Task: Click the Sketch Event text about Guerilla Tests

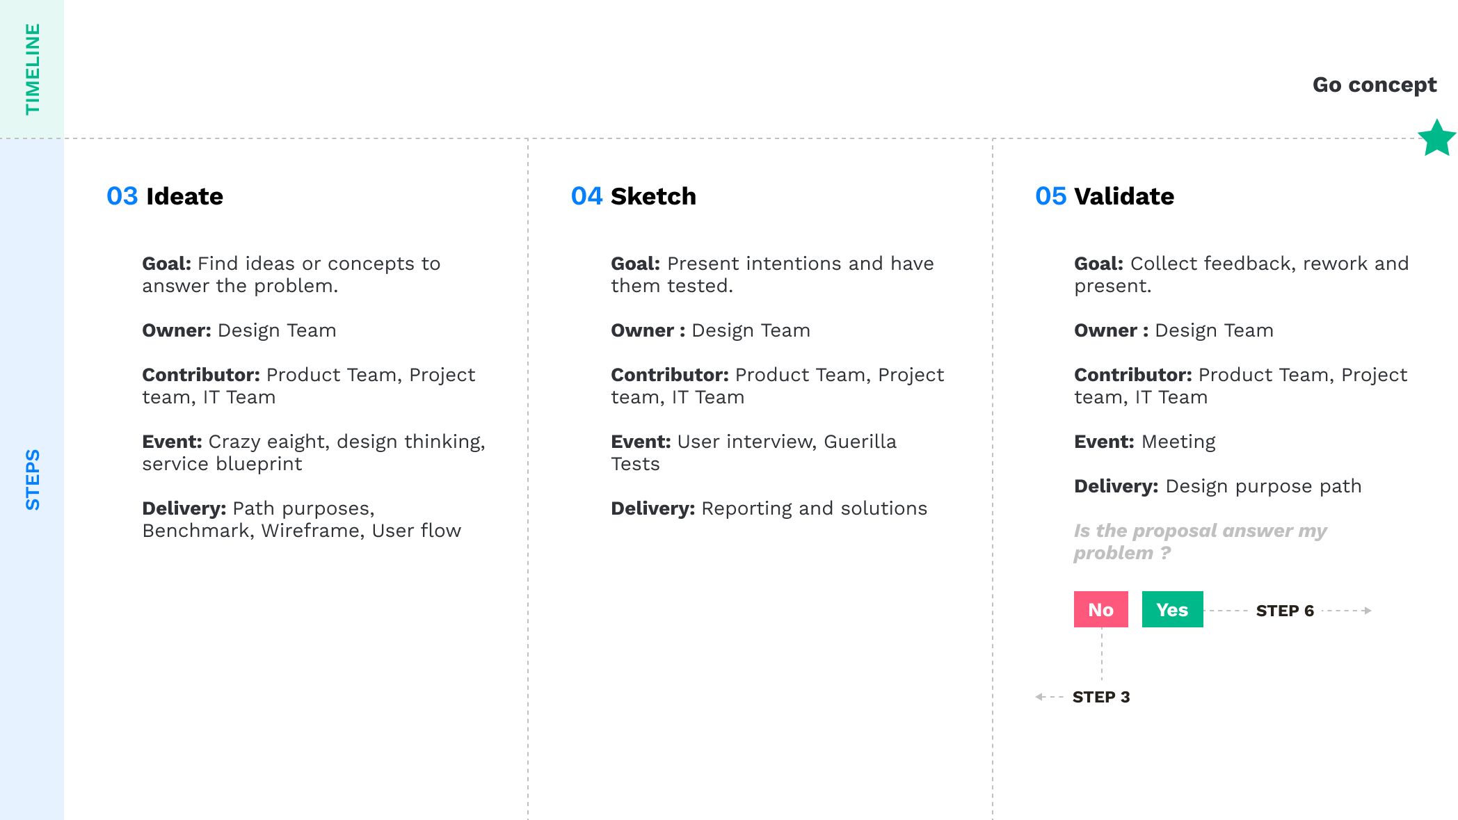Action: (753, 453)
